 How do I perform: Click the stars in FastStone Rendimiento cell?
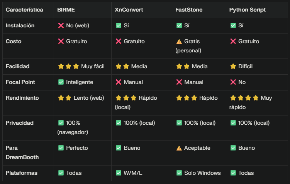tap(187, 98)
